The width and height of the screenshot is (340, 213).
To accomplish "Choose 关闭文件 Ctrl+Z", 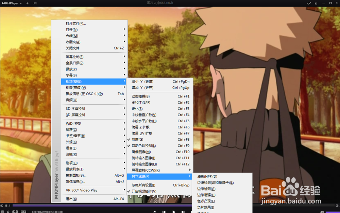I will [x=94, y=48].
